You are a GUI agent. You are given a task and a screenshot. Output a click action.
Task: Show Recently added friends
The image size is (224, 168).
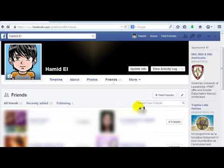pyautogui.click(x=40, y=103)
